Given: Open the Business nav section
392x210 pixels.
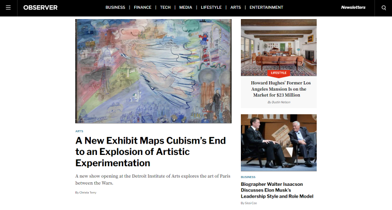Looking at the screenshot, I should tap(115, 8).
